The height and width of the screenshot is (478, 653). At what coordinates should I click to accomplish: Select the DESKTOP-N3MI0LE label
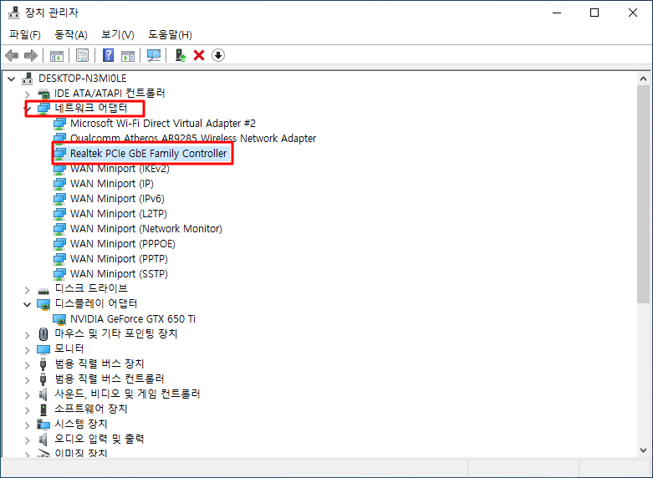tap(83, 79)
